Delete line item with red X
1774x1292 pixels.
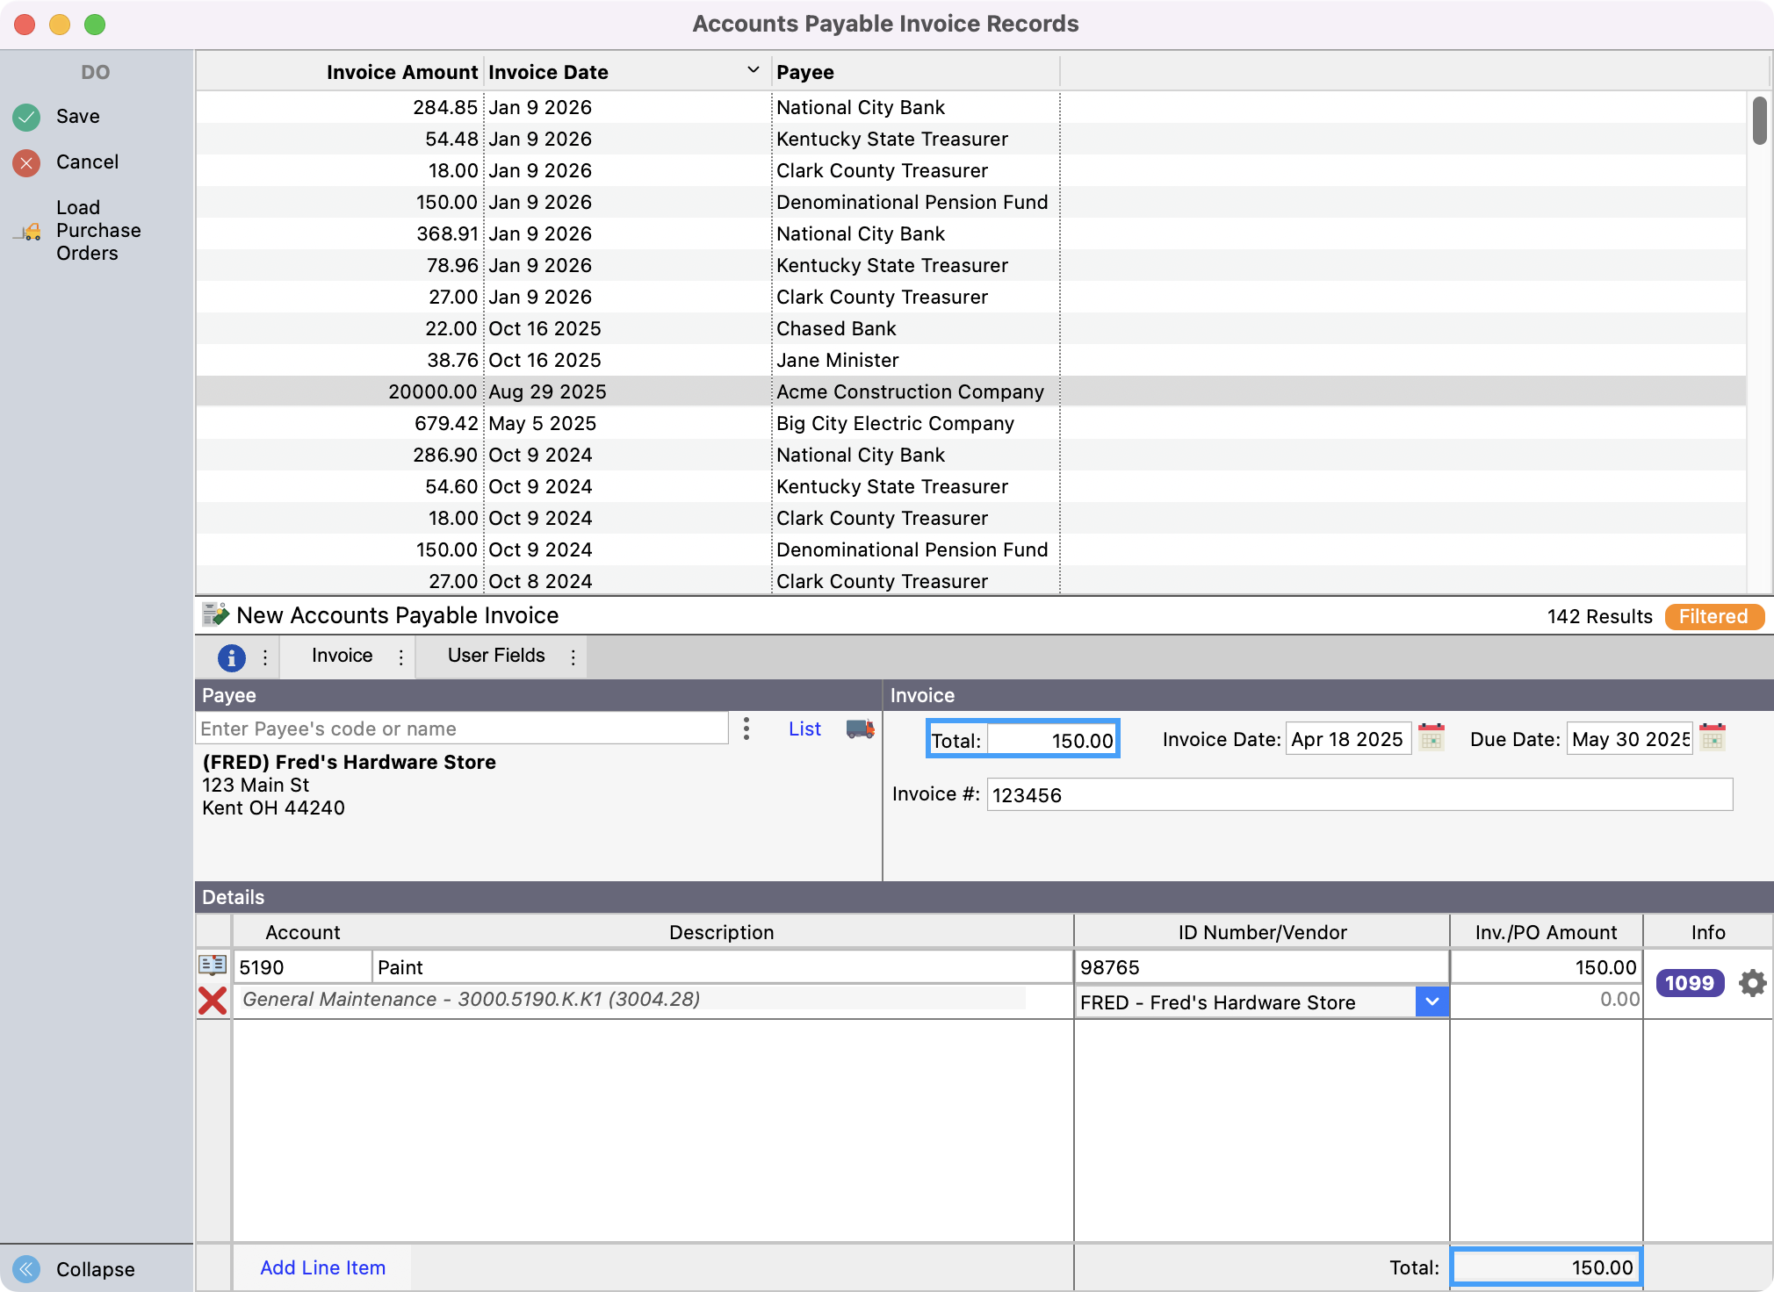point(213,1001)
